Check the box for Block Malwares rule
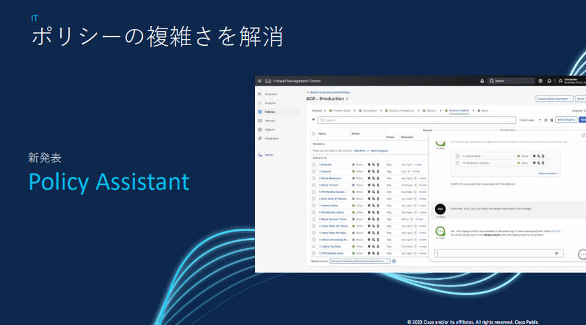Screen dimensions: 586x325 pos(314,178)
